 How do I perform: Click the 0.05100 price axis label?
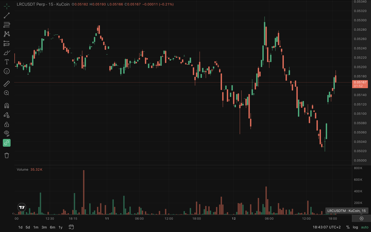pos(360,114)
